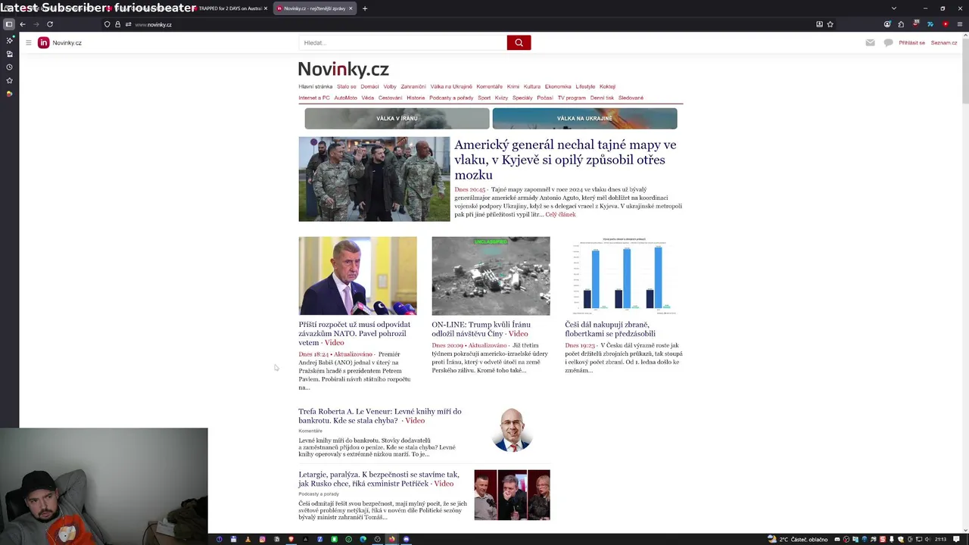Focus the 'Hledat...' search field
Screen dimensions: 969x545
point(403,42)
